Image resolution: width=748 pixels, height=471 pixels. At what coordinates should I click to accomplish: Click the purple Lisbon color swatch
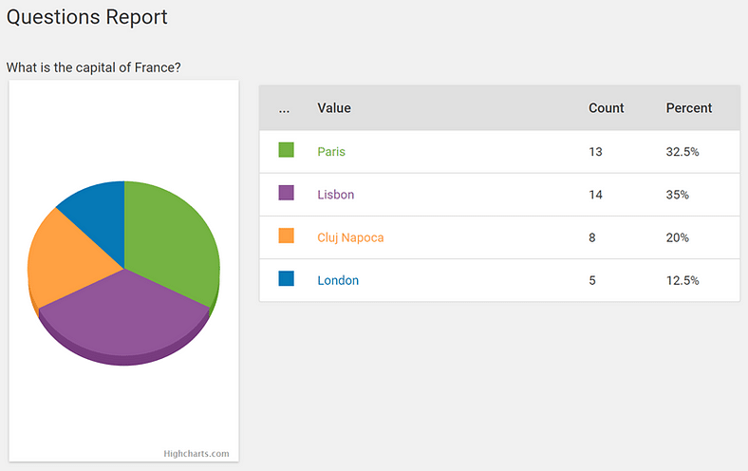pos(286,193)
